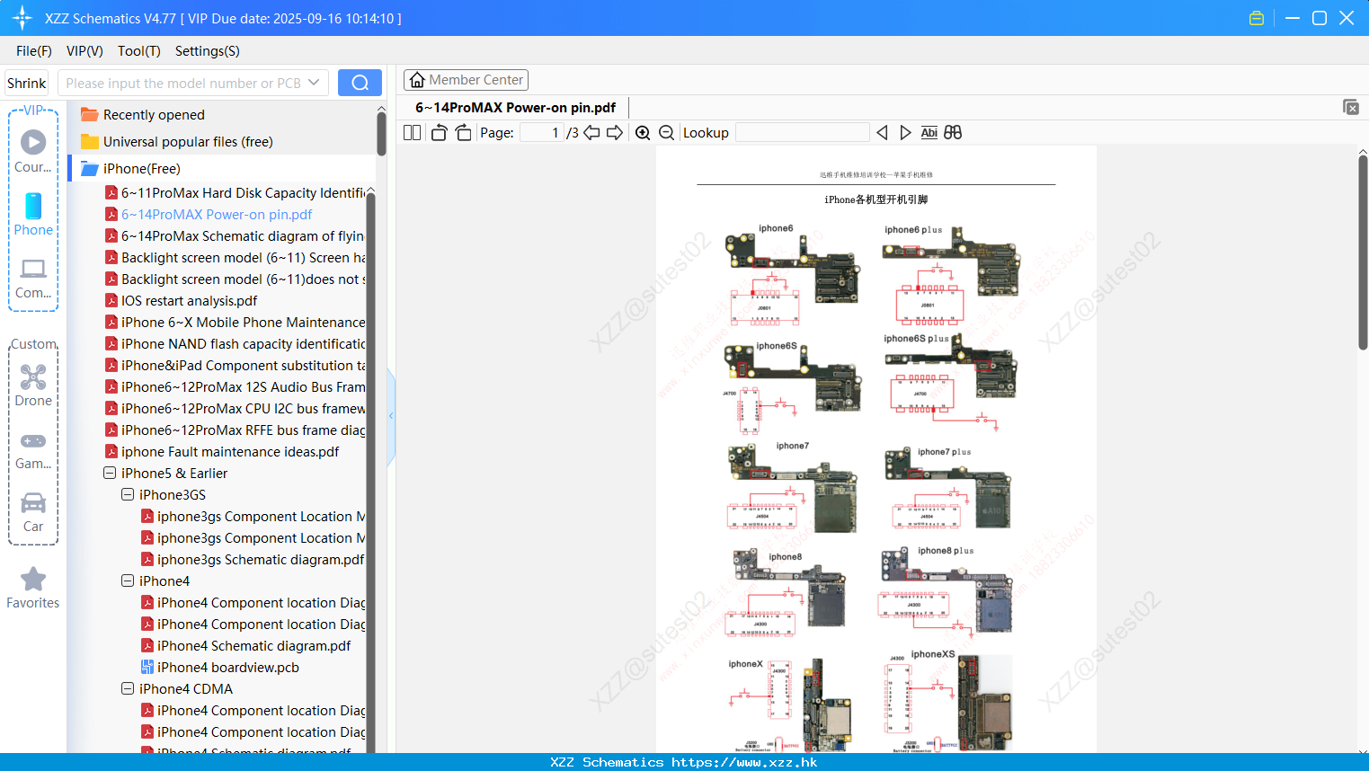This screenshot has height=771, width=1369.
Task: Collapse the iPhone4 node
Action: click(x=128, y=580)
